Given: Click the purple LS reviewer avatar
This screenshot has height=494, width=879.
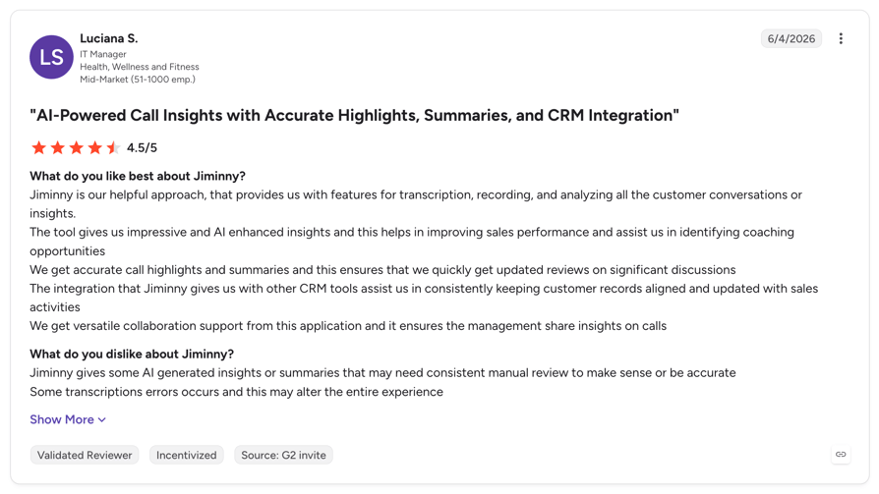Looking at the screenshot, I should coord(51,57).
